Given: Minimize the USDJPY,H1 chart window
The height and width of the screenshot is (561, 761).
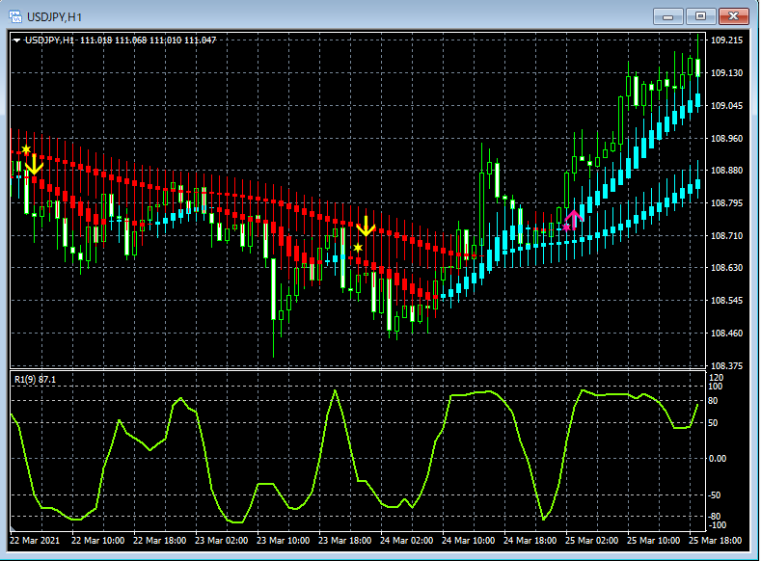Looking at the screenshot, I should [667, 16].
